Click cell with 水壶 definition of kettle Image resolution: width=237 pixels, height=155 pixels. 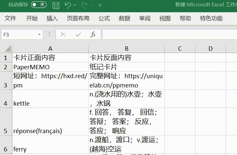(126, 99)
